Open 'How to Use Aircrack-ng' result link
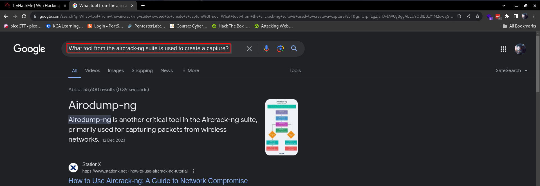 tap(158, 181)
